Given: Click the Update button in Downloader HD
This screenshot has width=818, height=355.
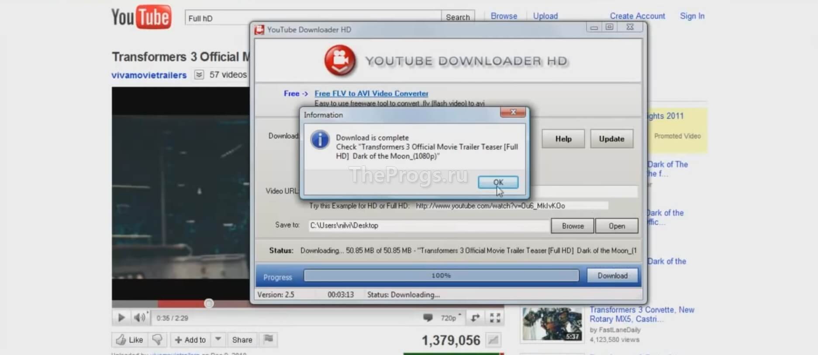Looking at the screenshot, I should (611, 139).
